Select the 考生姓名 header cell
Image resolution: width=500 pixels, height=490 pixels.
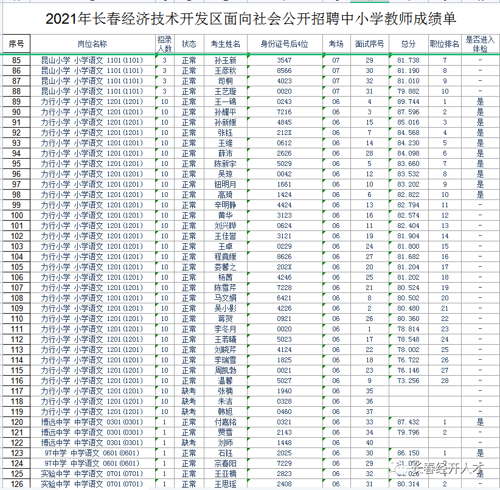coord(226,44)
